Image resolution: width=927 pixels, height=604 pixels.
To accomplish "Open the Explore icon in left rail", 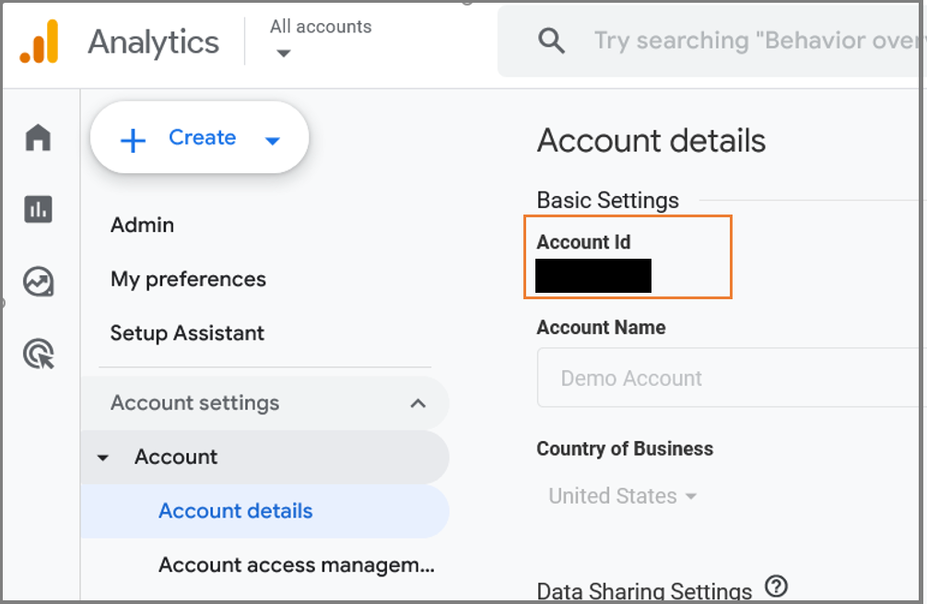I will (x=38, y=283).
